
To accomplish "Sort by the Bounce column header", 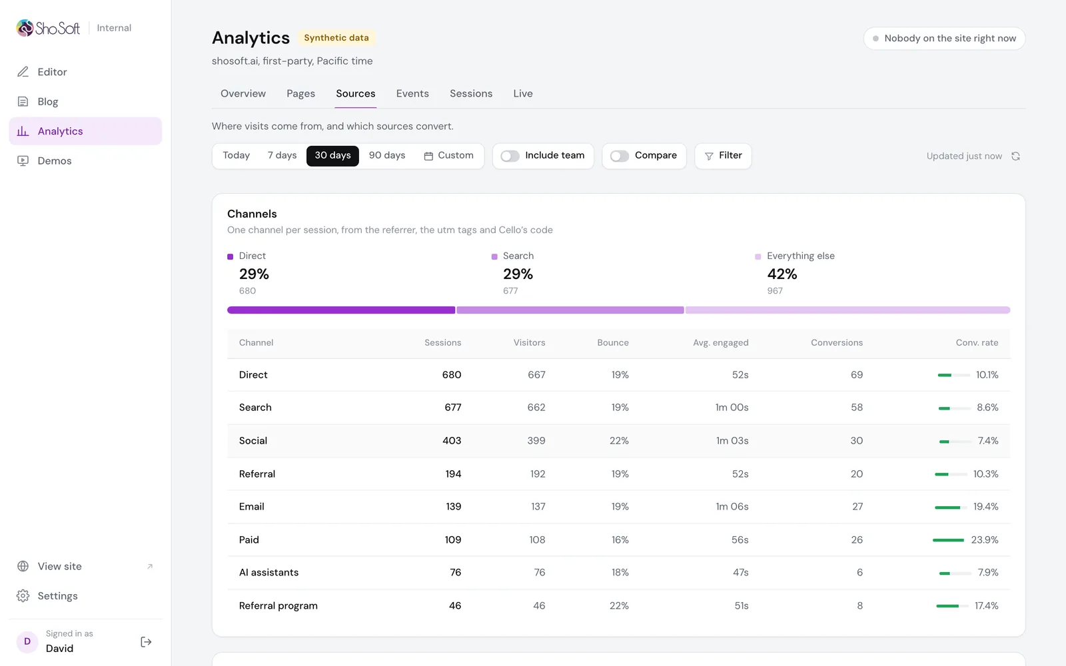I will [613, 342].
